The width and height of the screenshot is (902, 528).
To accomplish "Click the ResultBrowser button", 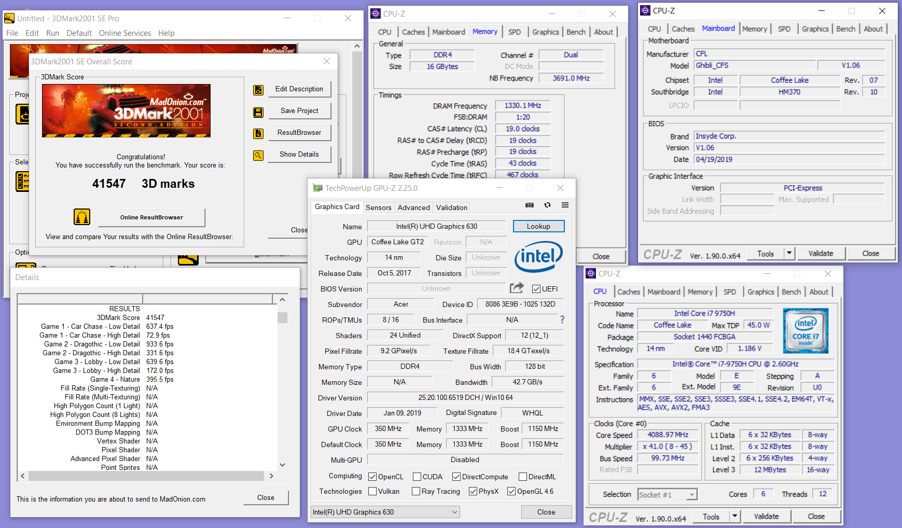I will 299,133.
